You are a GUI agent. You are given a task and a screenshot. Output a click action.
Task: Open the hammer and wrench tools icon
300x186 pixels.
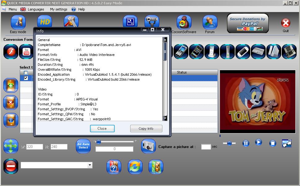click(71, 21)
